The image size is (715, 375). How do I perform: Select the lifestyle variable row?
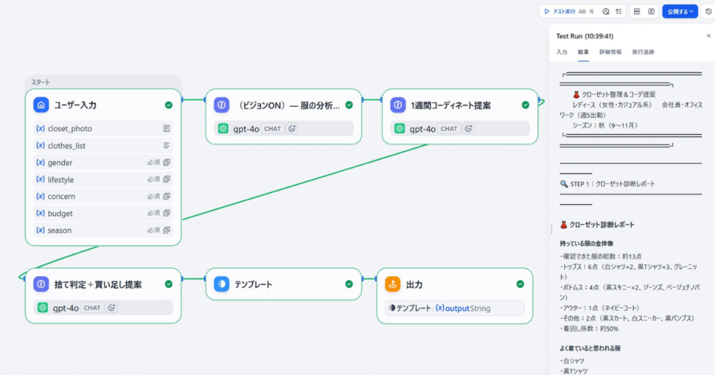click(103, 179)
